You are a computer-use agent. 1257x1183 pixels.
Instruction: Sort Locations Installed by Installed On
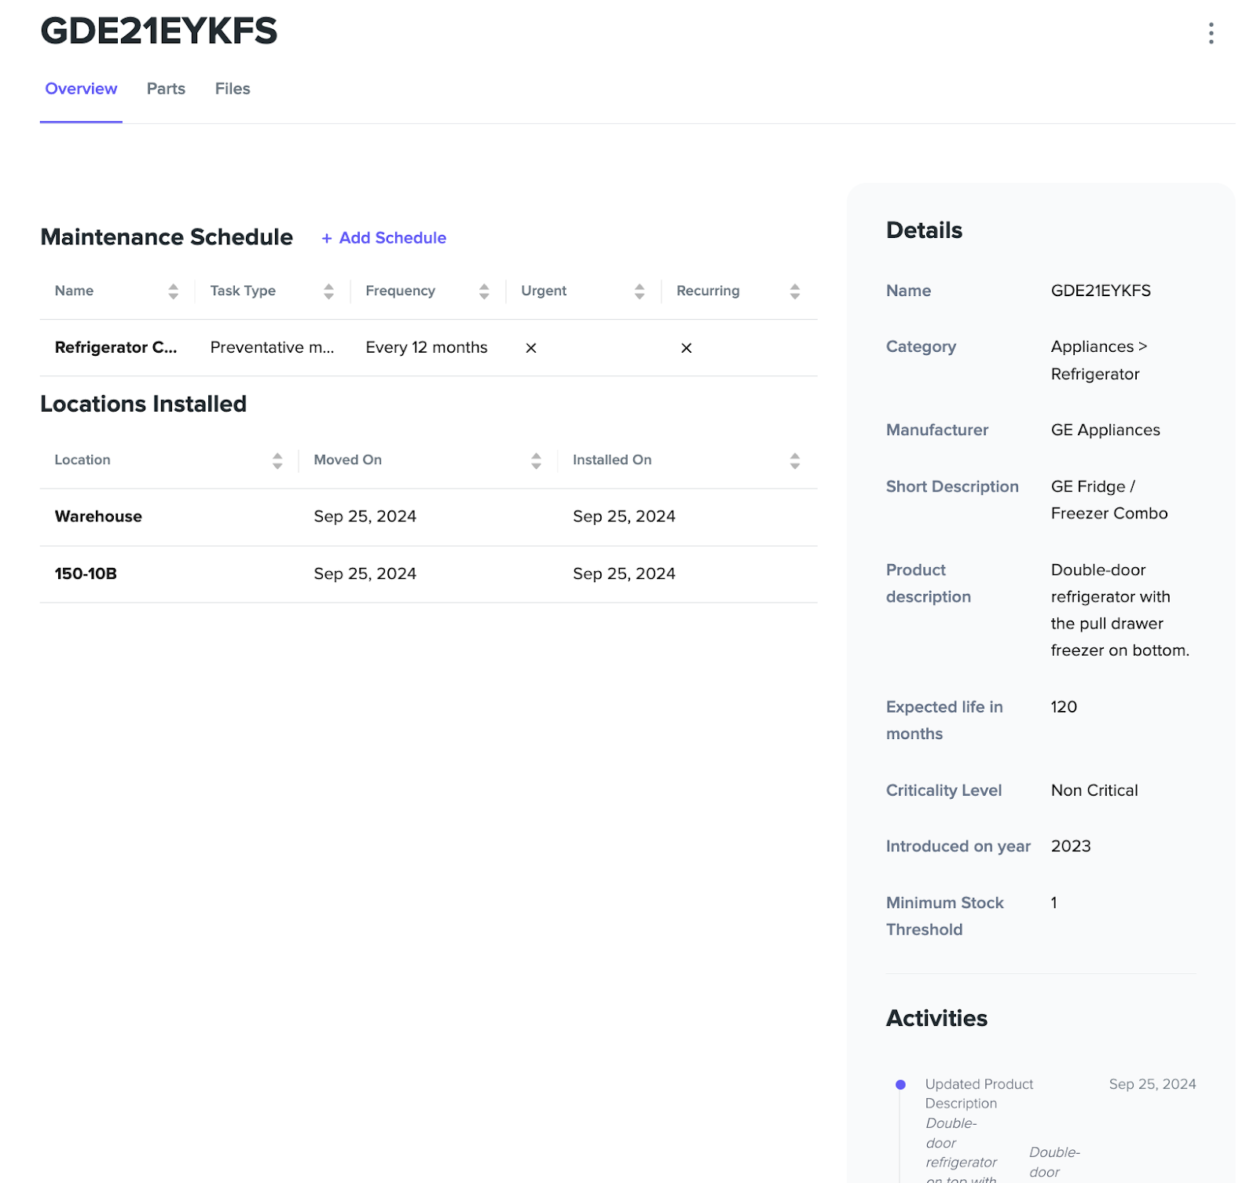pyautogui.click(x=795, y=460)
